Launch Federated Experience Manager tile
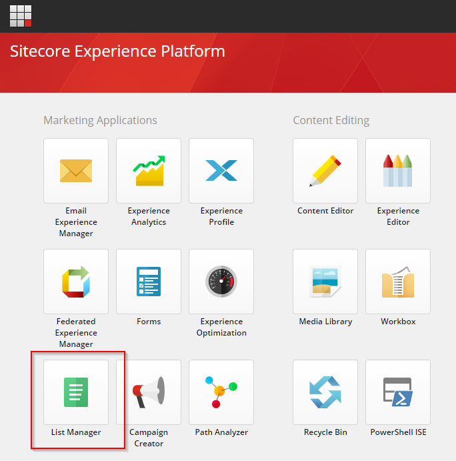This screenshot has width=456, height=461. 76,282
